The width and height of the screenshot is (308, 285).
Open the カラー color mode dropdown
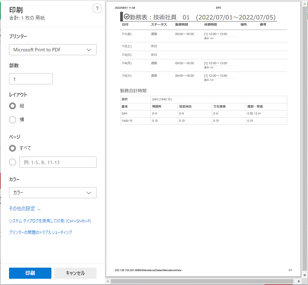pos(53,193)
